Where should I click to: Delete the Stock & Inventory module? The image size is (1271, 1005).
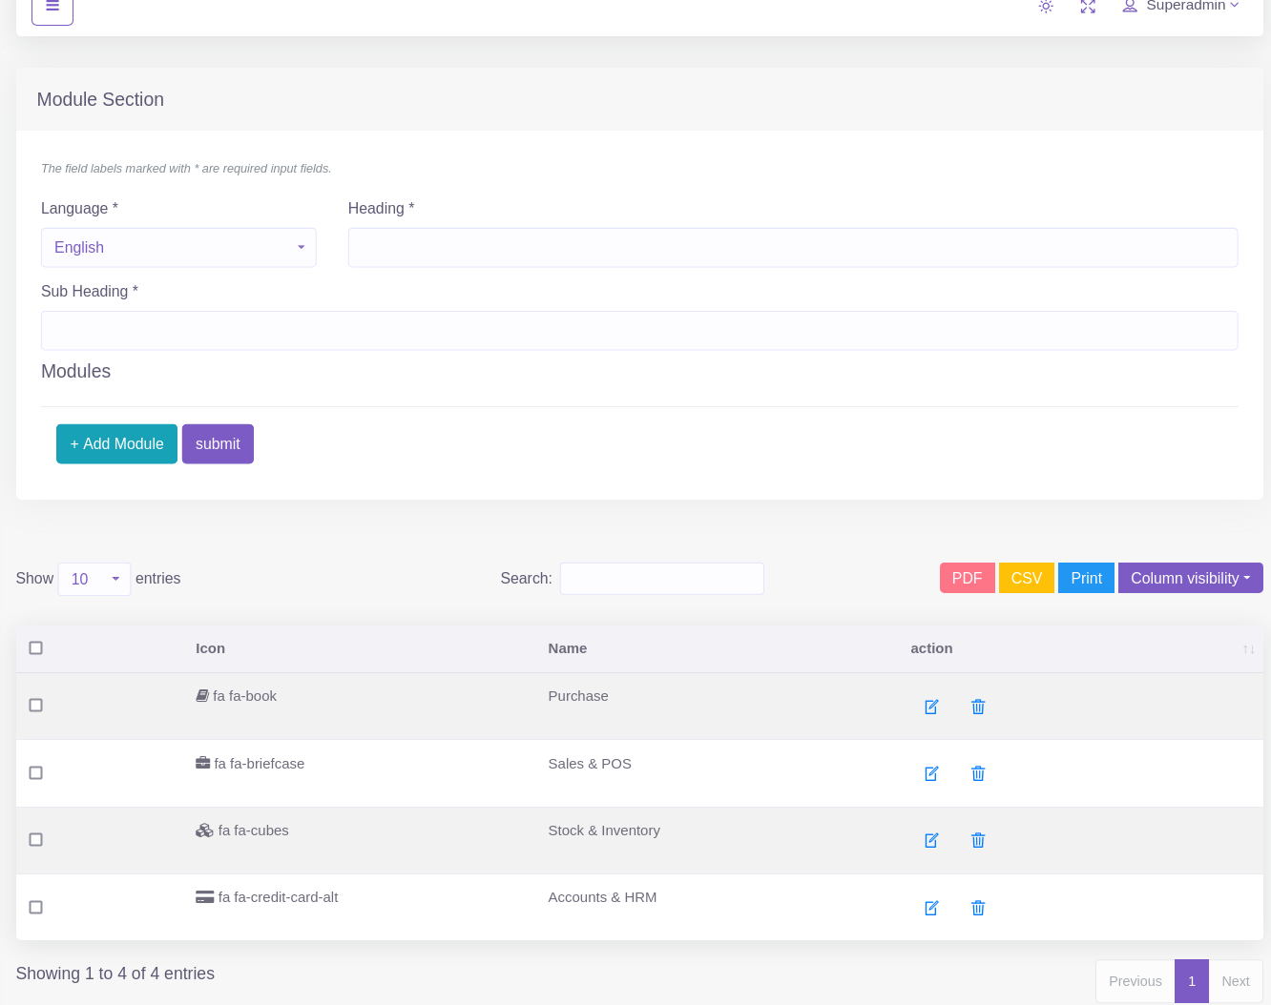(x=978, y=840)
